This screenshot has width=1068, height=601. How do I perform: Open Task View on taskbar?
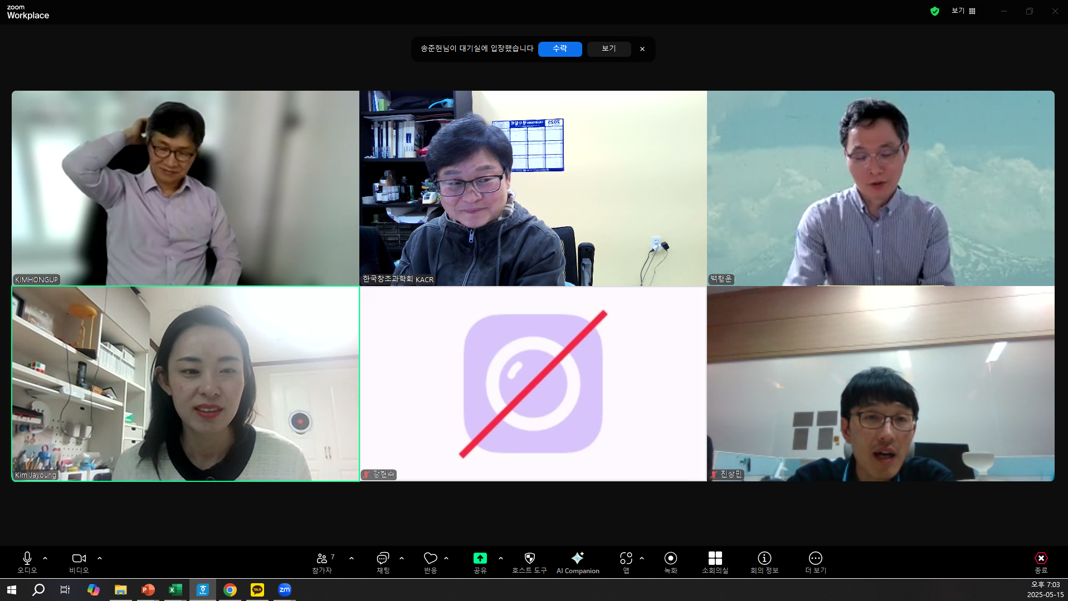(65, 590)
